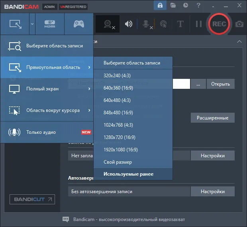Select the rectangle screen recording mode icon
This screenshot has height=227, width=247.
coord(15,24)
